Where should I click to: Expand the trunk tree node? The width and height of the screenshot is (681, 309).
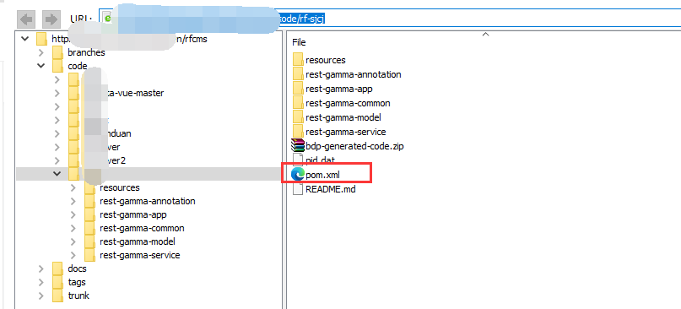(41, 295)
